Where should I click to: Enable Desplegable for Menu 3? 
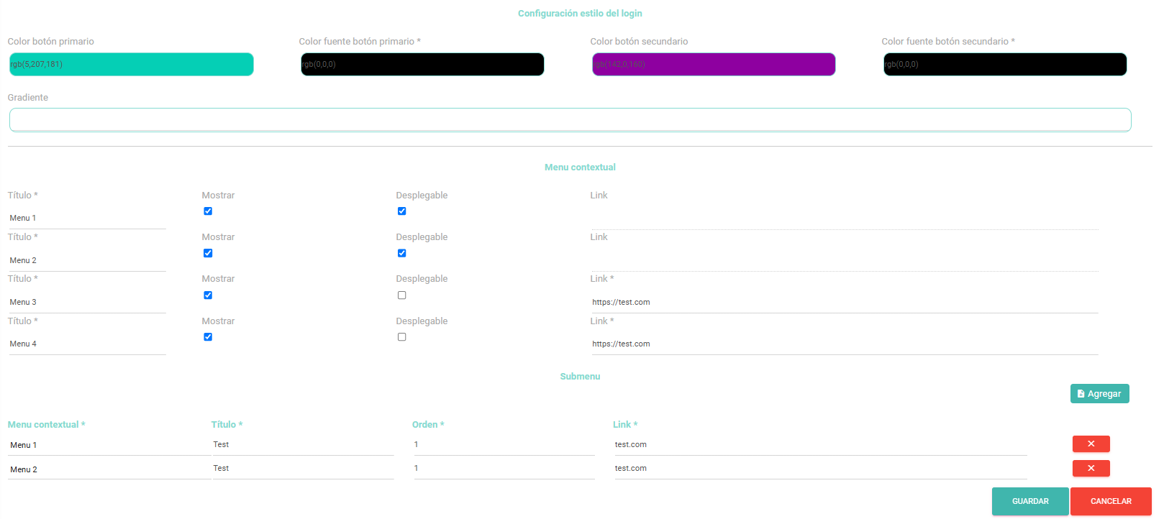[402, 295]
